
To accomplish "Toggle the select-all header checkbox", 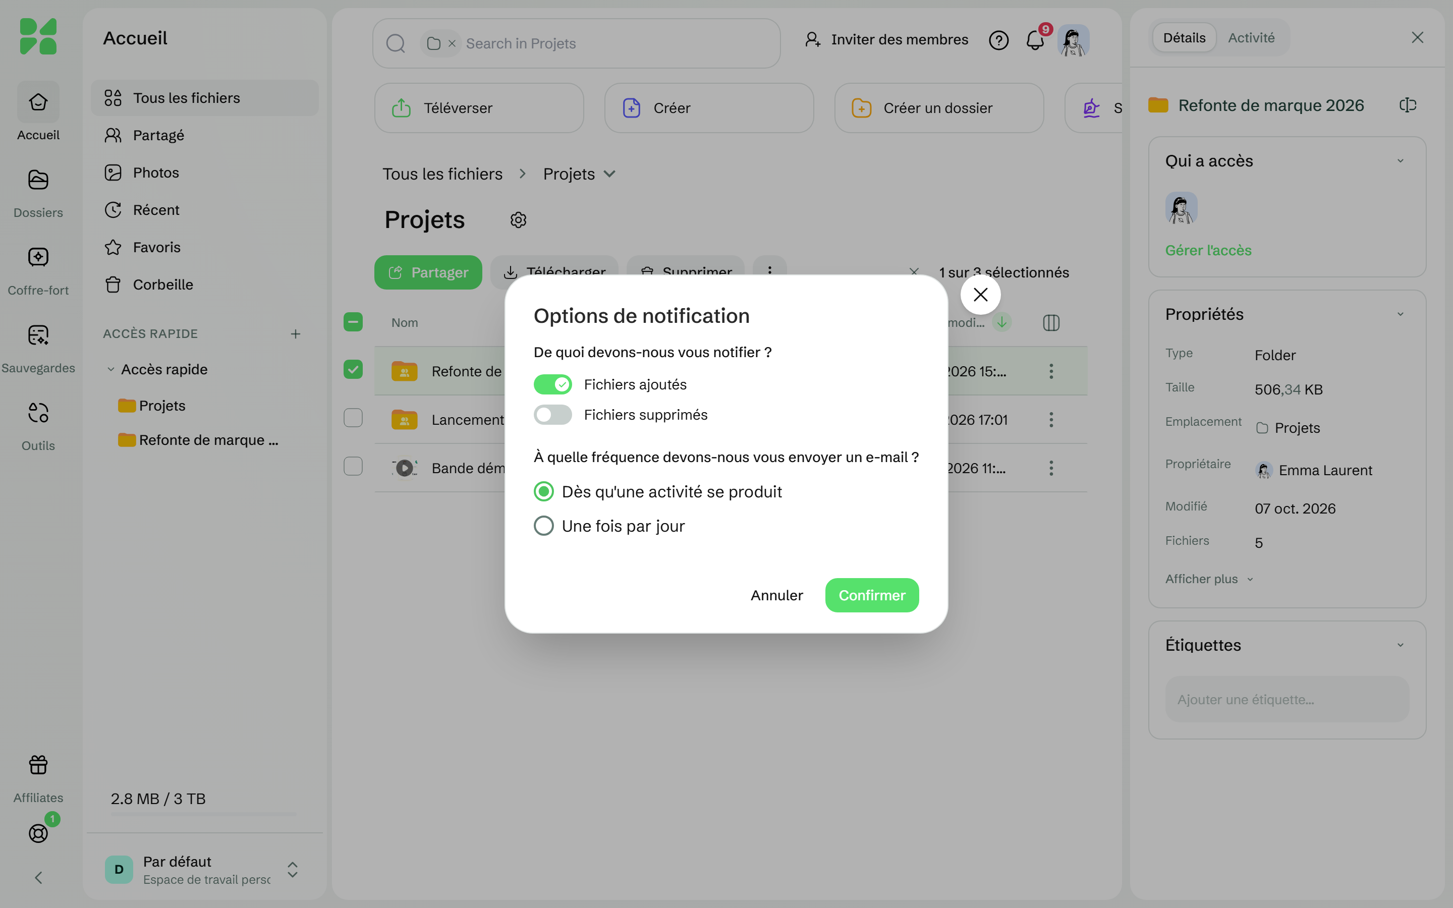I will pos(353,322).
